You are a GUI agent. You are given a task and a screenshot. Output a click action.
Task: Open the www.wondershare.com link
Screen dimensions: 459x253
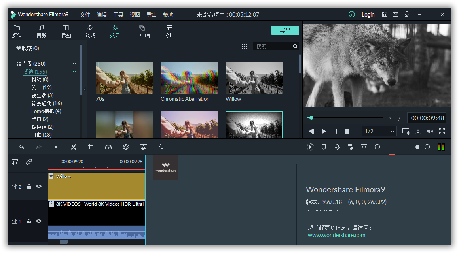coord(336,235)
